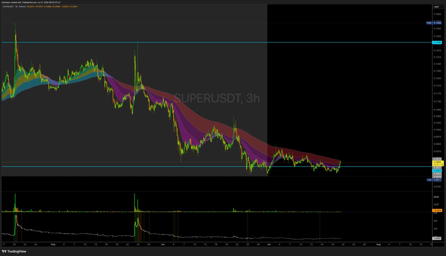Click the 40M volume axis label
This screenshot has height=256, width=446.
(x=436, y=197)
